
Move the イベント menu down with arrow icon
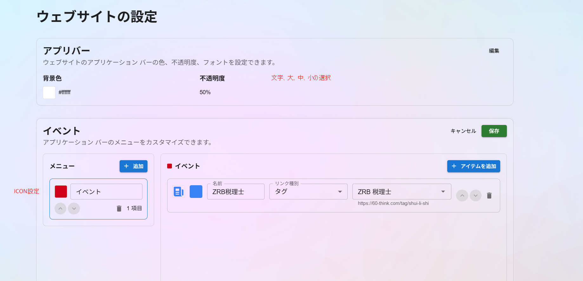[74, 209]
